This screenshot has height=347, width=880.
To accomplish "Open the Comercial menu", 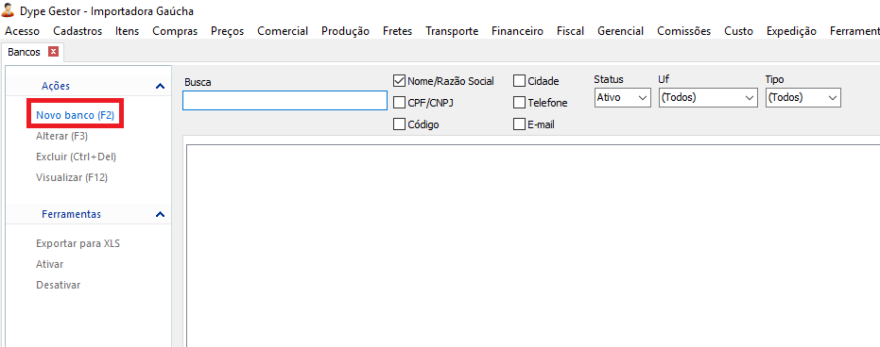I will [x=283, y=31].
